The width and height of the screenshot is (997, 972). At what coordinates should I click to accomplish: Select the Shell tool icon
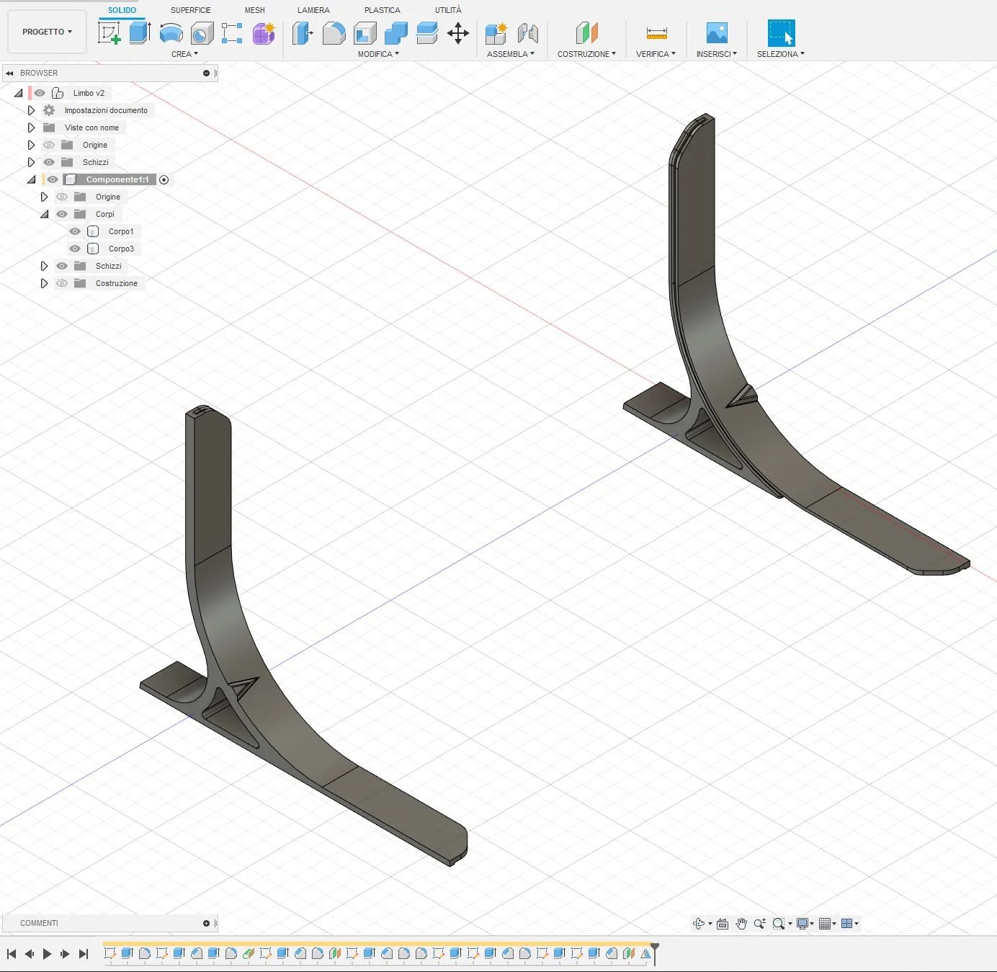coord(365,33)
